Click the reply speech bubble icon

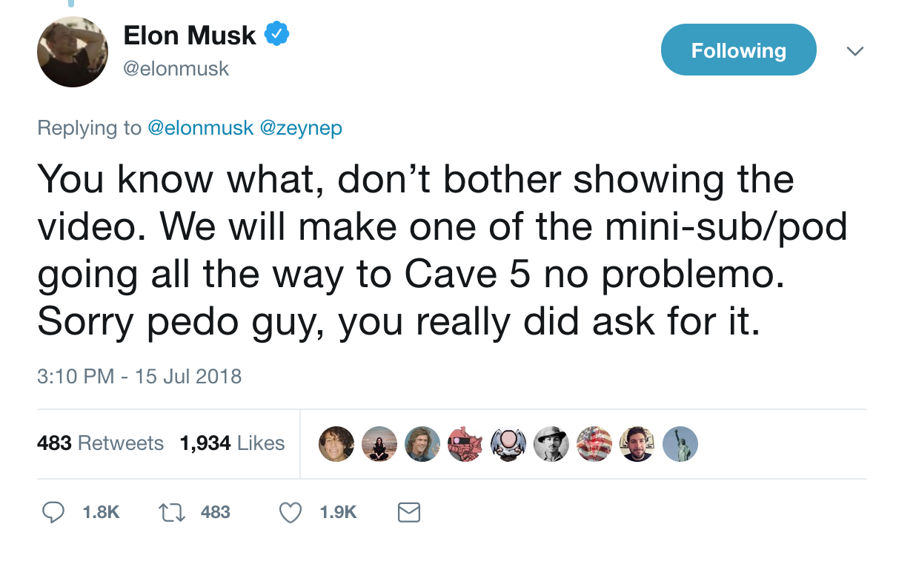52,512
